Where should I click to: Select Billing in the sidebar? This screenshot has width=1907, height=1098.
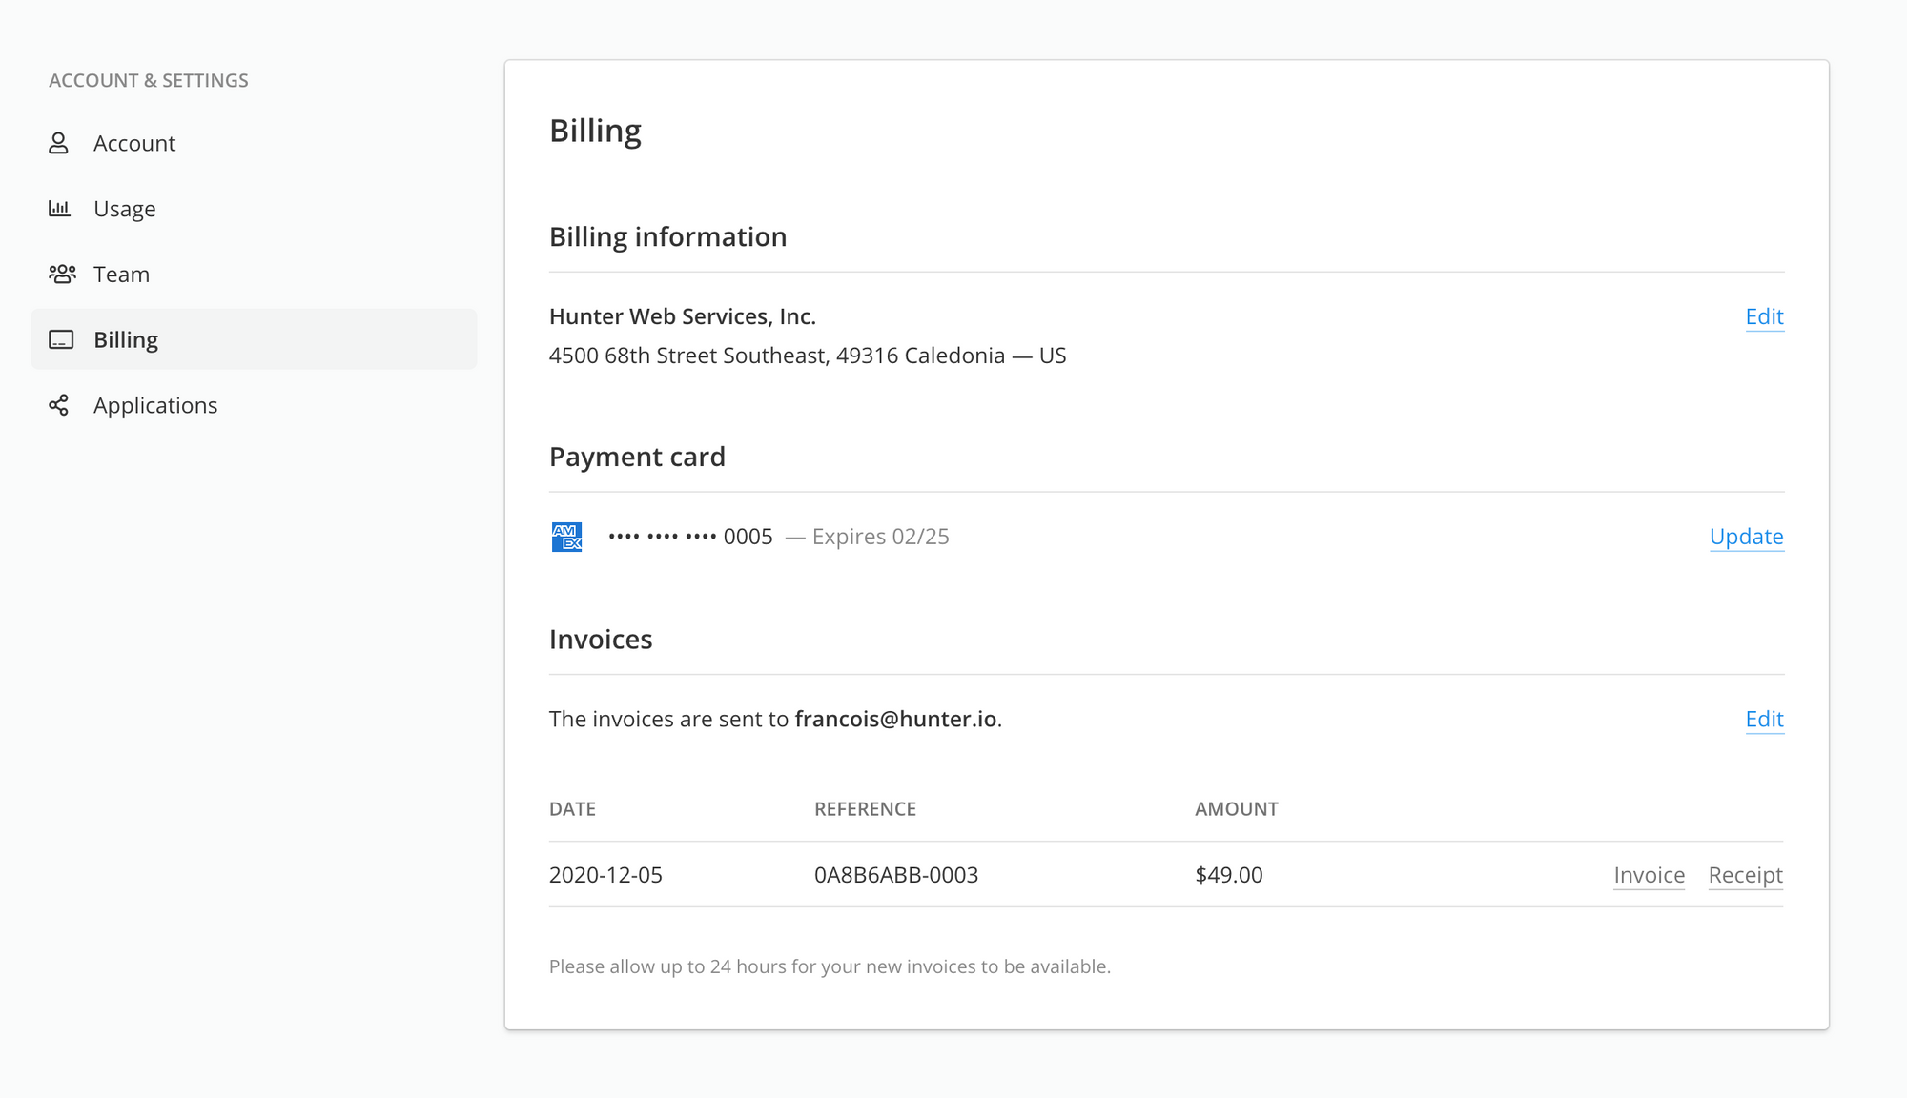pos(254,339)
